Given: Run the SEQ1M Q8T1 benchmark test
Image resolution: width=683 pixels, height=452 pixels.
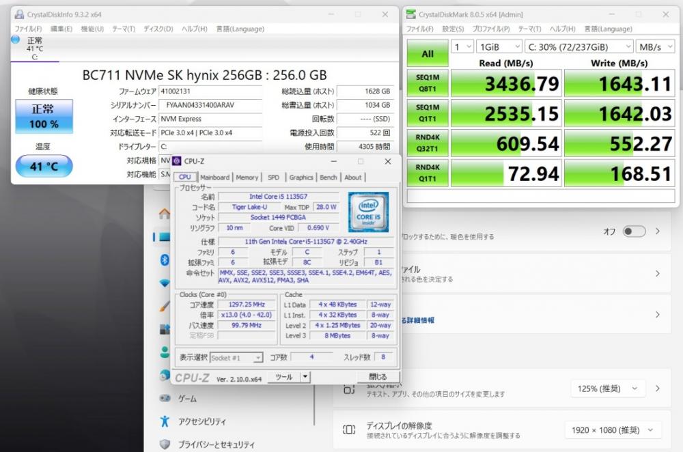Looking at the screenshot, I should pos(428,83).
